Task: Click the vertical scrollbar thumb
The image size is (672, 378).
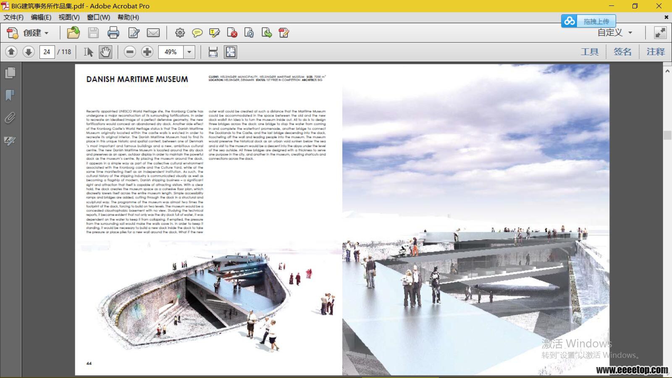Action: [x=667, y=135]
